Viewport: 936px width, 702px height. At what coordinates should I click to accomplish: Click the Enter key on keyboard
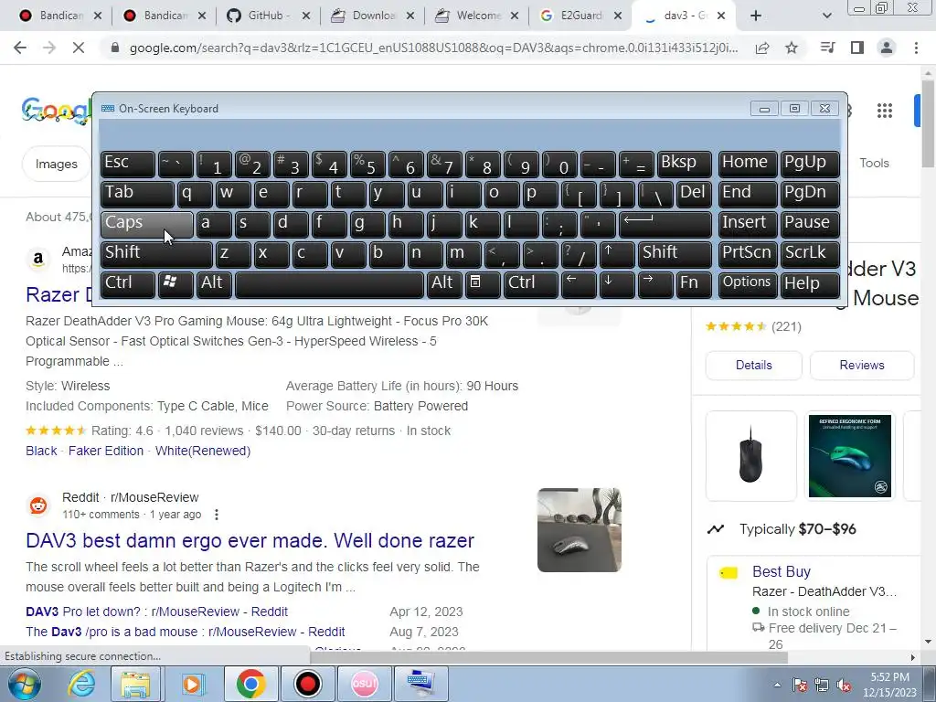tap(665, 225)
